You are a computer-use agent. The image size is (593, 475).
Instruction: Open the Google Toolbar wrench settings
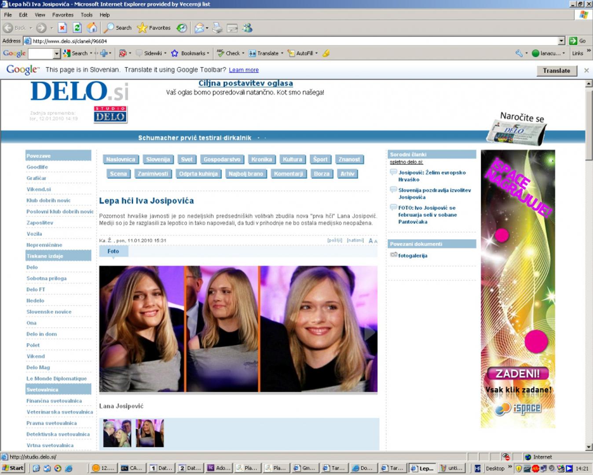pyautogui.click(x=519, y=53)
